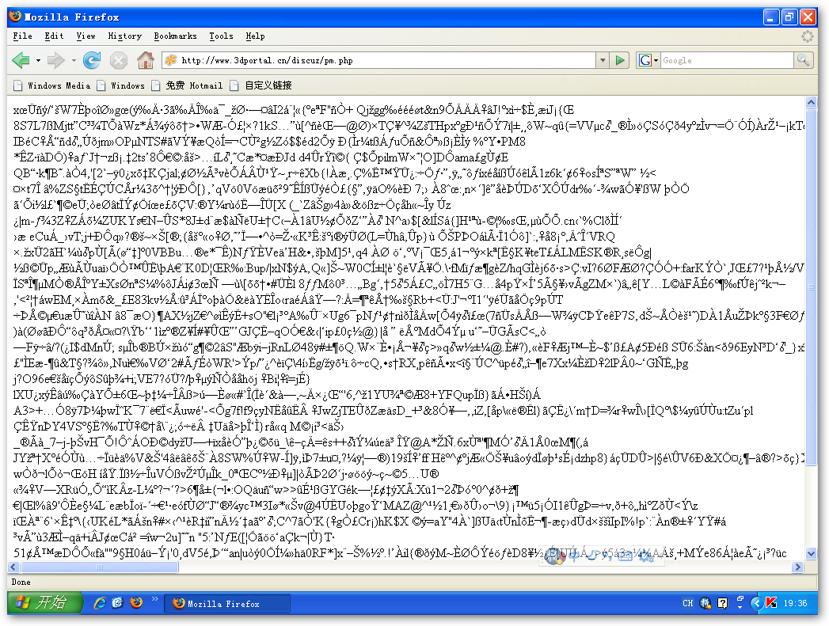
Task: Open the Bookmarks menu
Action: (x=175, y=36)
